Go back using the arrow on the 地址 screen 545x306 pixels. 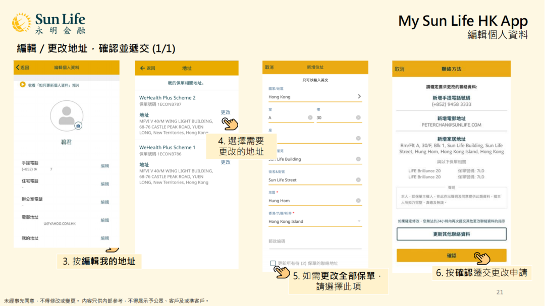[142, 68]
